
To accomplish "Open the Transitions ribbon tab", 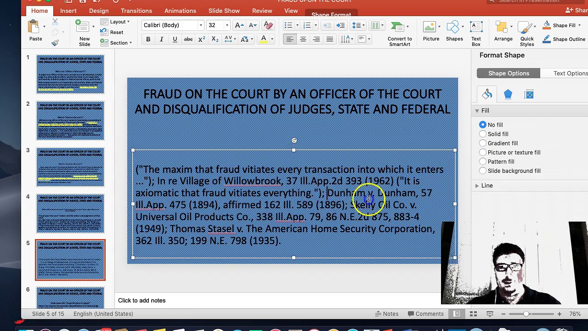I will 136,11.
